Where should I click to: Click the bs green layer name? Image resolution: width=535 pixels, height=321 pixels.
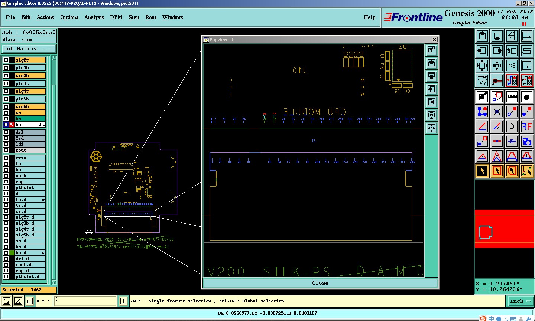tap(30, 119)
